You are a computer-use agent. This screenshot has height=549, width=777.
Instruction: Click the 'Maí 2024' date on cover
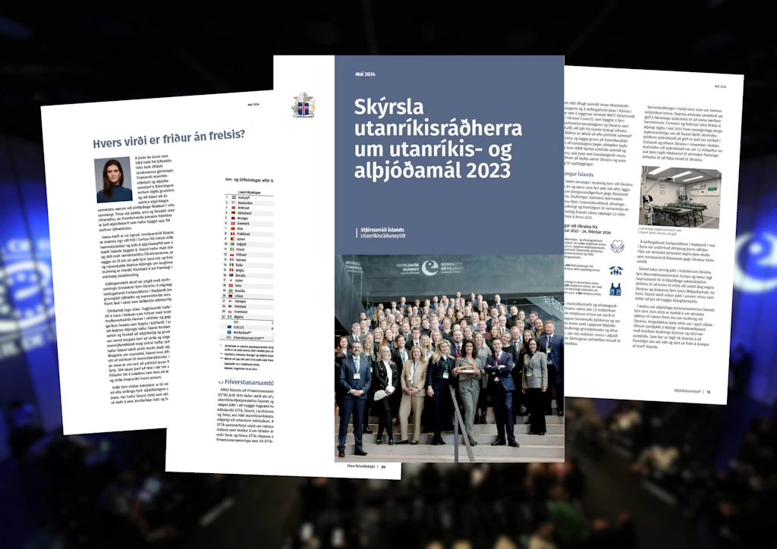[365, 74]
